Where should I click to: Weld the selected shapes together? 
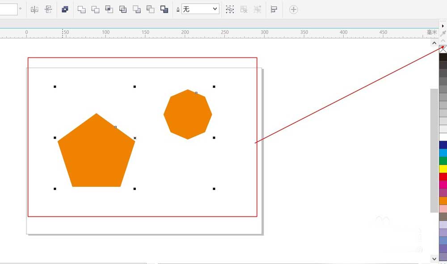click(x=81, y=9)
